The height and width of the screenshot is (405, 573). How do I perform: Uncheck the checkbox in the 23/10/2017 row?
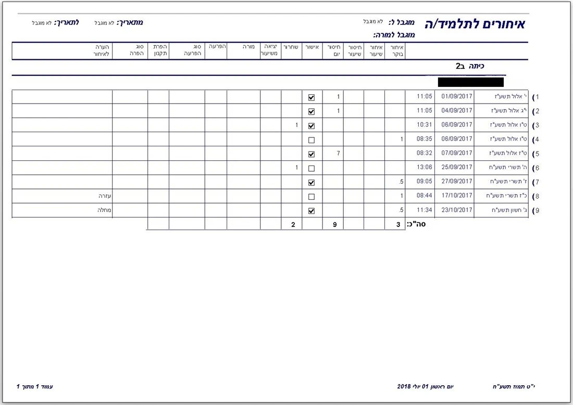click(312, 211)
